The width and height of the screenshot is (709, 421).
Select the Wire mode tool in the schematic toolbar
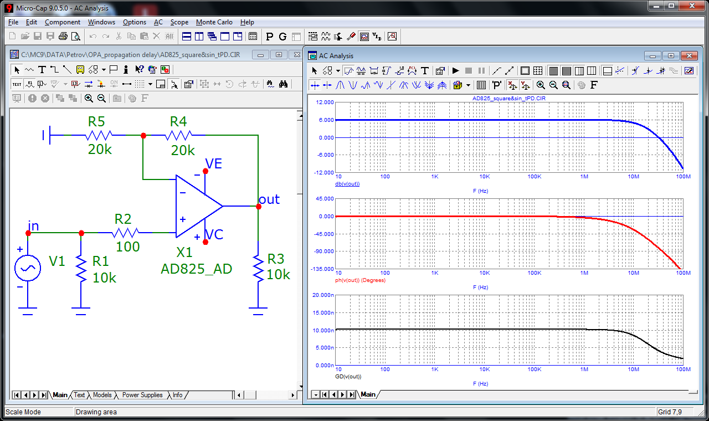click(x=54, y=69)
